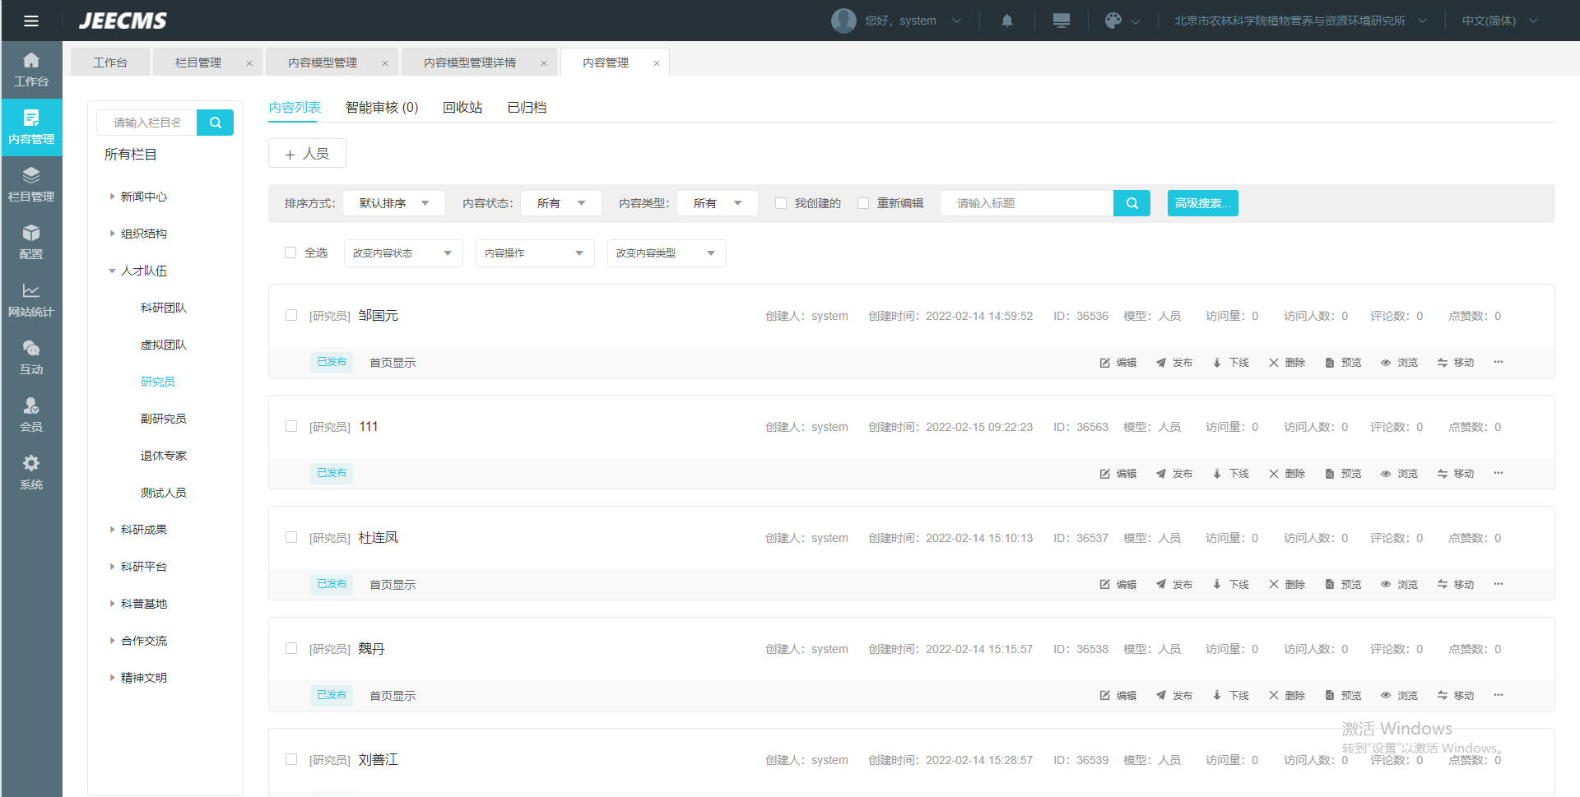The height and width of the screenshot is (797, 1580).
Task: Click the monitor display icon in header
Action: coord(1061,21)
